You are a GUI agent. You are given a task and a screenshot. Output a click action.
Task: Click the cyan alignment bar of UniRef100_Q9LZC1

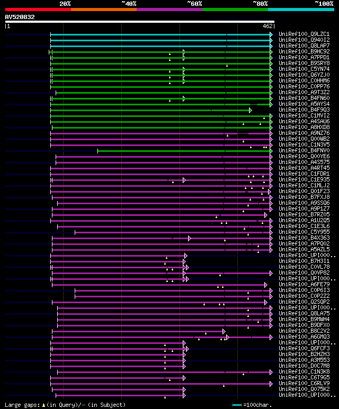coord(160,34)
